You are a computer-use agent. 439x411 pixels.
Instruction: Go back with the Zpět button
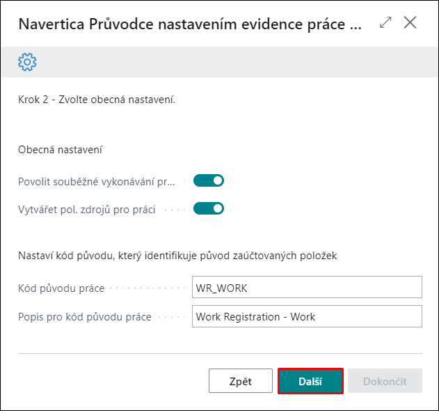241,381
